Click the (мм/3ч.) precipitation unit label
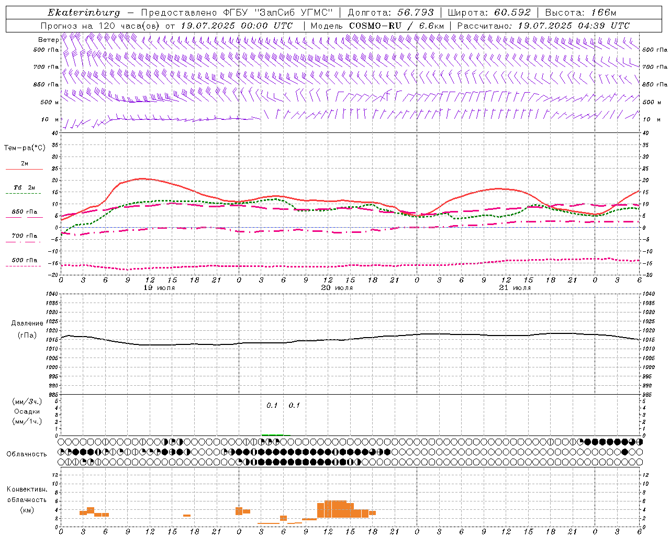 pos(27,401)
